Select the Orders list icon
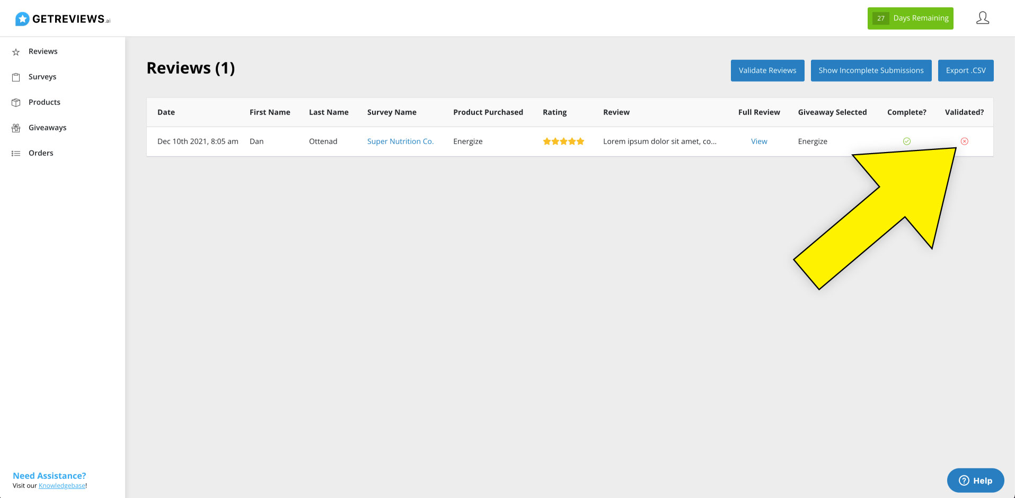The height and width of the screenshot is (498, 1015). pyautogui.click(x=16, y=153)
